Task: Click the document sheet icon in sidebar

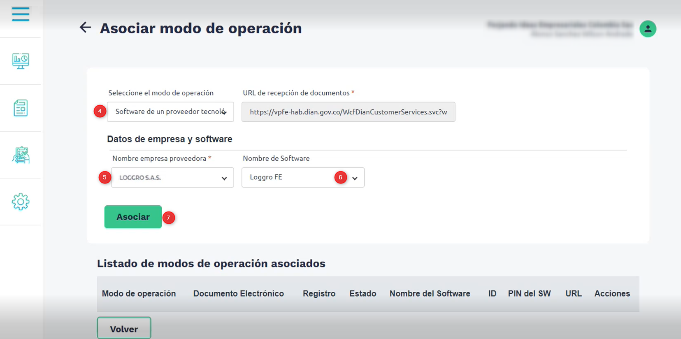Action: [x=21, y=108]
